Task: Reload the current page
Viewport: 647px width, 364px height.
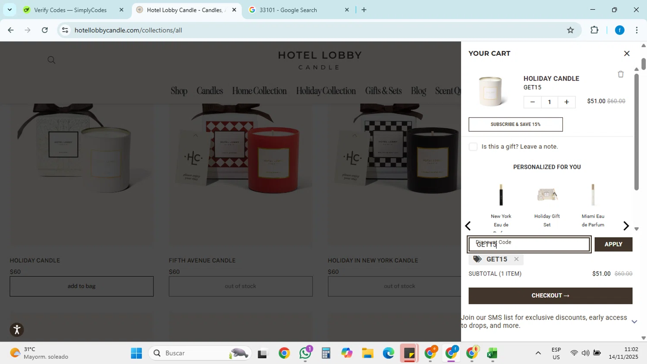Action: click(x=45, y=30)
